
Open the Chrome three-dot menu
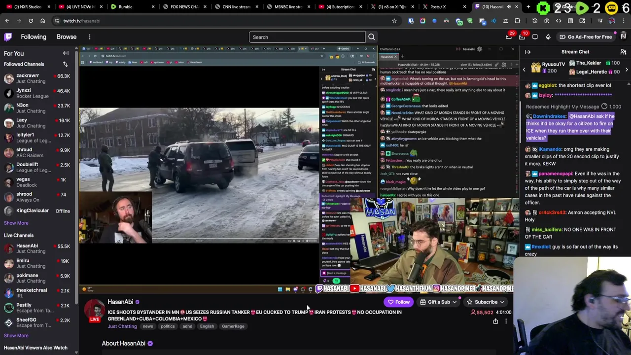(623, 21)
